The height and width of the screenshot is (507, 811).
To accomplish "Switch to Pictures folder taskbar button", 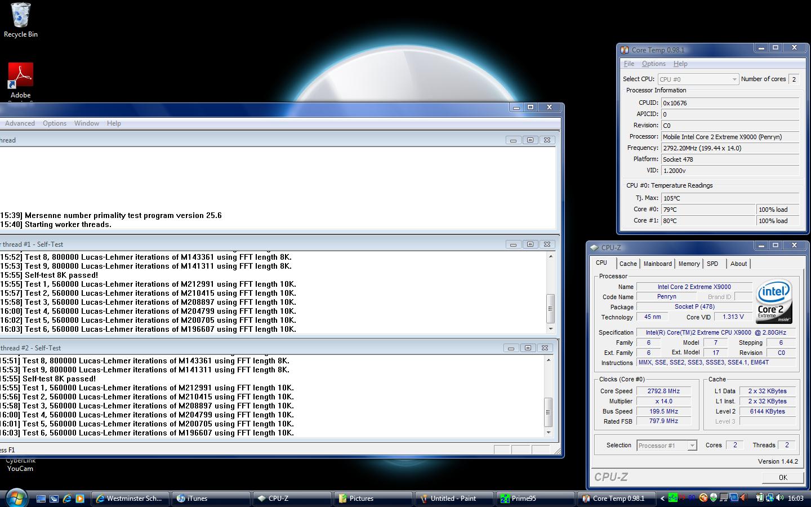I will coord(373,499).
